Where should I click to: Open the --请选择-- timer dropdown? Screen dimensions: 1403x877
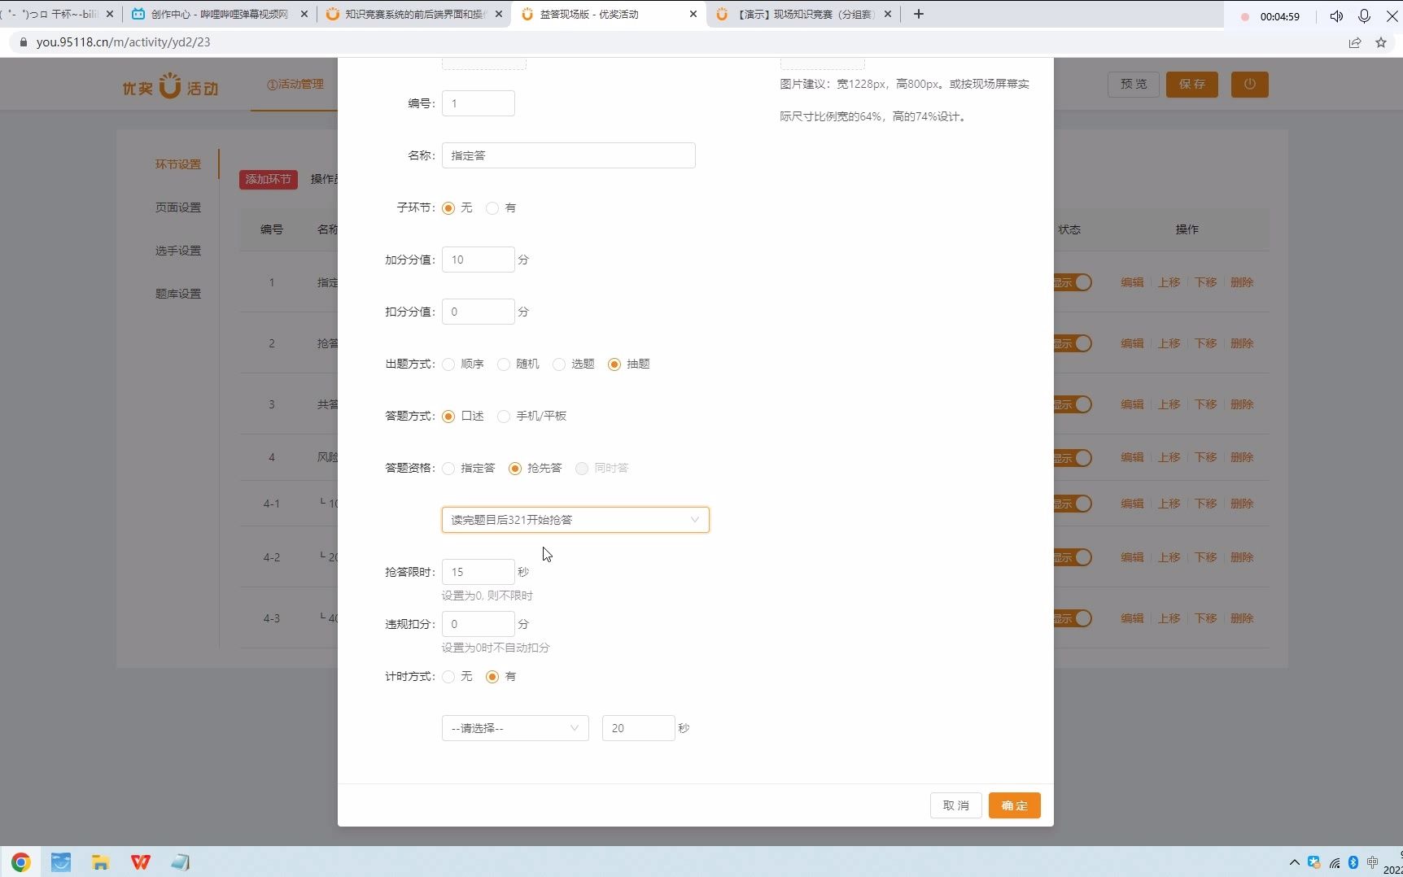(x=515, y=728)
